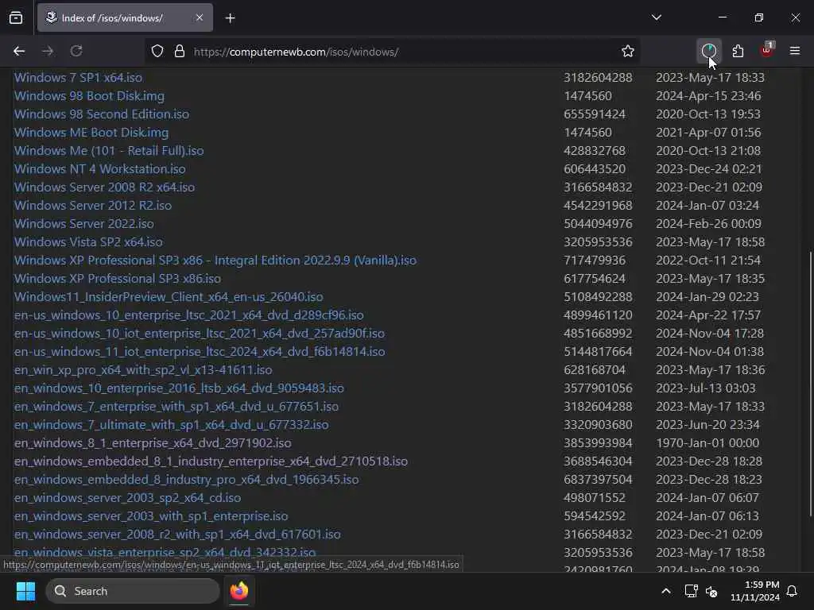Image resolution: width=814 pixels, height=610 pixels.
Task: Open the Extensions puzzle-piece icon
Action: click(738, 51)
